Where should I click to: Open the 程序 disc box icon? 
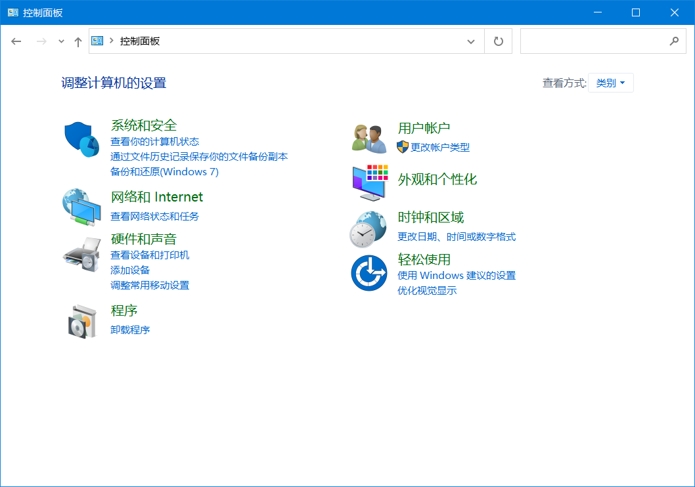tap(82, 322)
